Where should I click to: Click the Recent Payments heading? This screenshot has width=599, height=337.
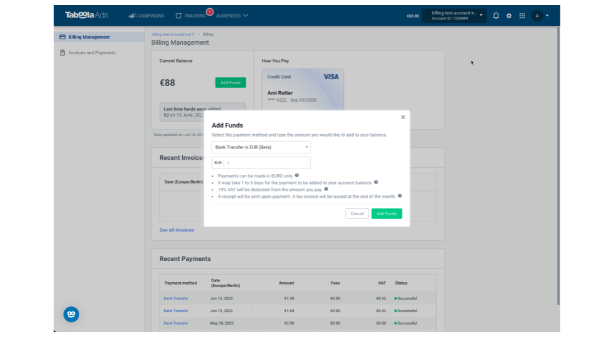pyautogui.click(x=185, y=258)
